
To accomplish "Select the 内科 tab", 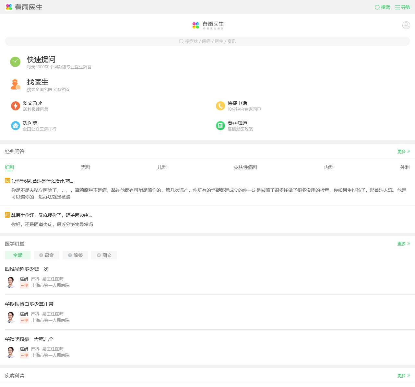I will coord(329,167).
